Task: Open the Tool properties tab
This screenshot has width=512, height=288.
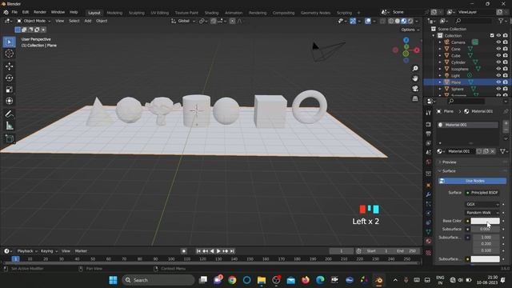Action: click(429, 113)
